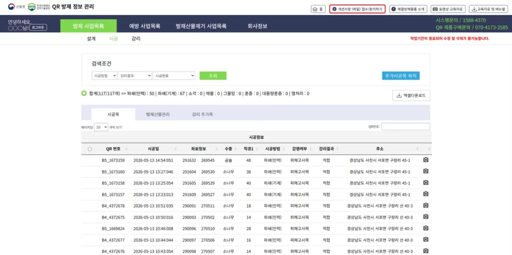Open 예방 사업목록 menu
This screenshot has height=255, width=512.
tap(144, 26)
